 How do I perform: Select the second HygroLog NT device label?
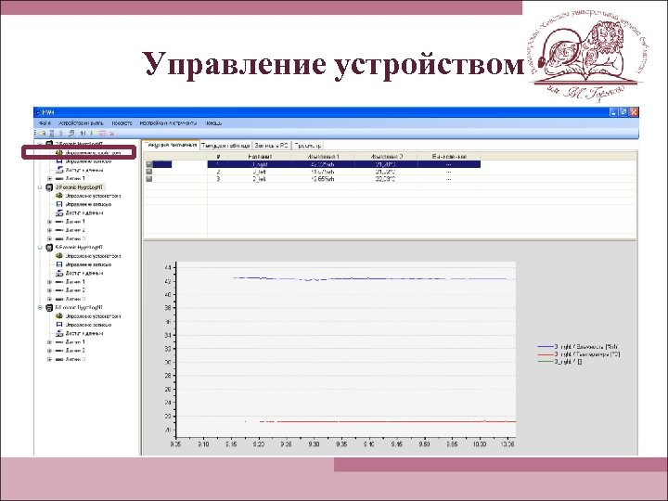(79, 187)
